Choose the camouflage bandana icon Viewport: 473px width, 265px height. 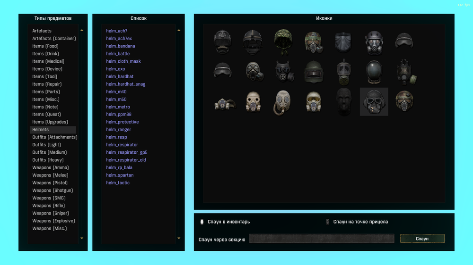pos(283,42)
